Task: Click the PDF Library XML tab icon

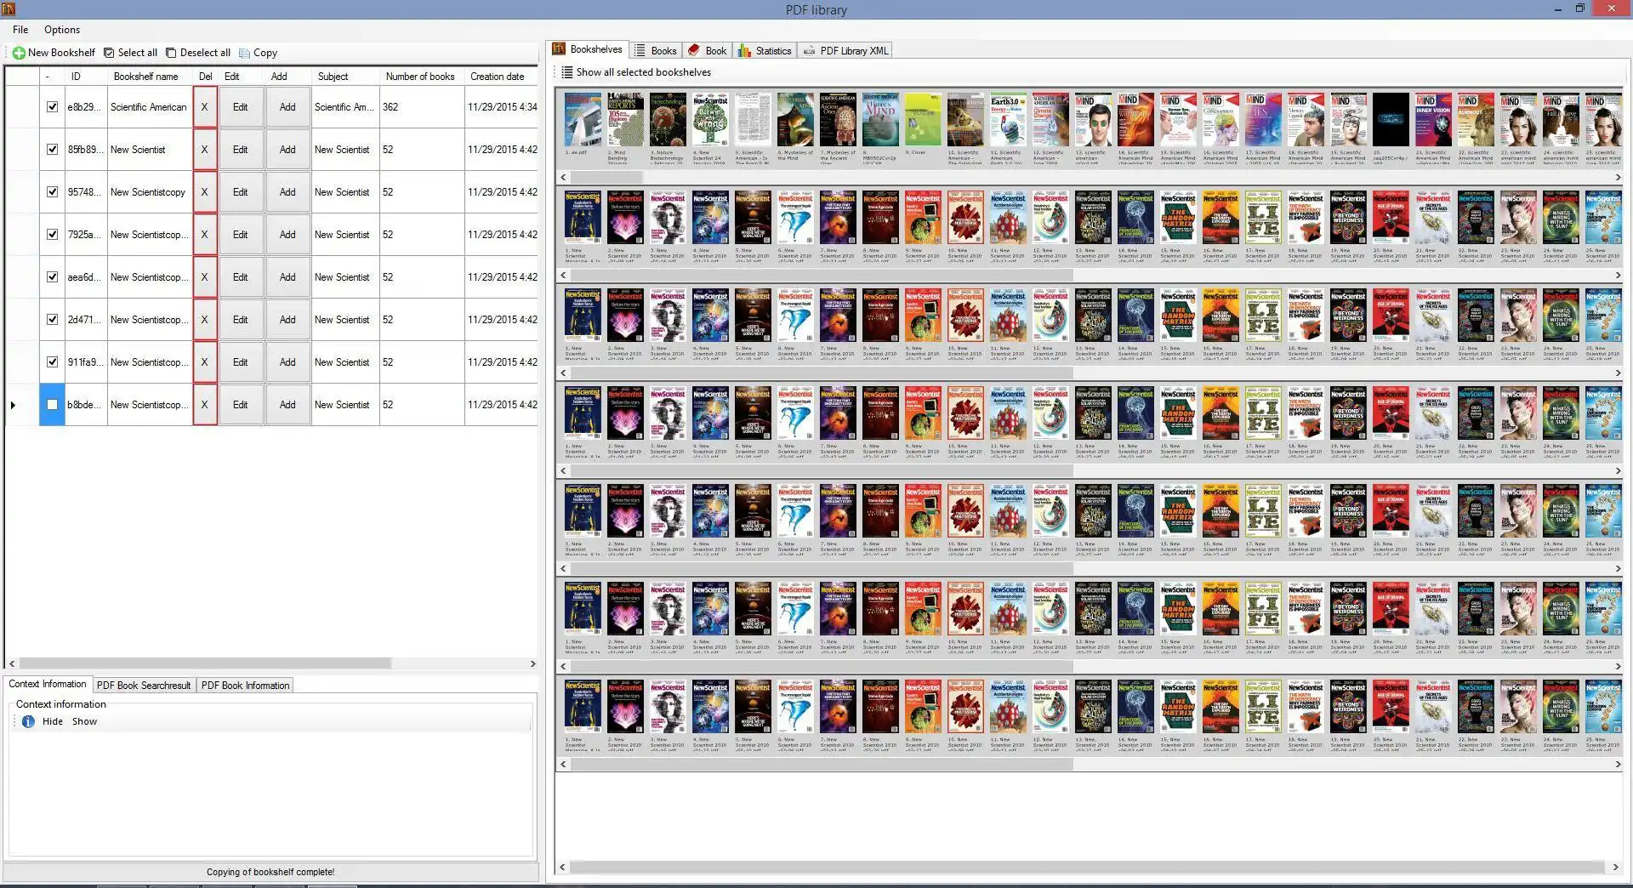Action: click(x=809, y=51)
